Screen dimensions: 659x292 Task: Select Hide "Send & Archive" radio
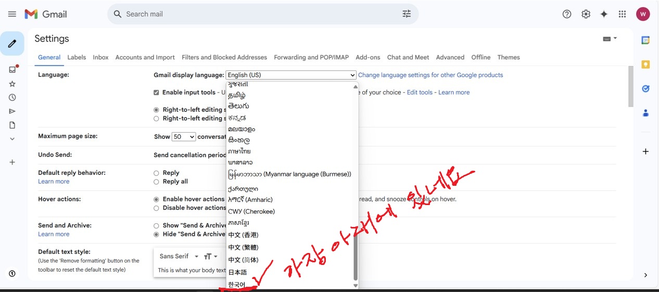[156, 235]
